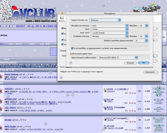Click the Περιεχόμενο window title

point(109,14)
